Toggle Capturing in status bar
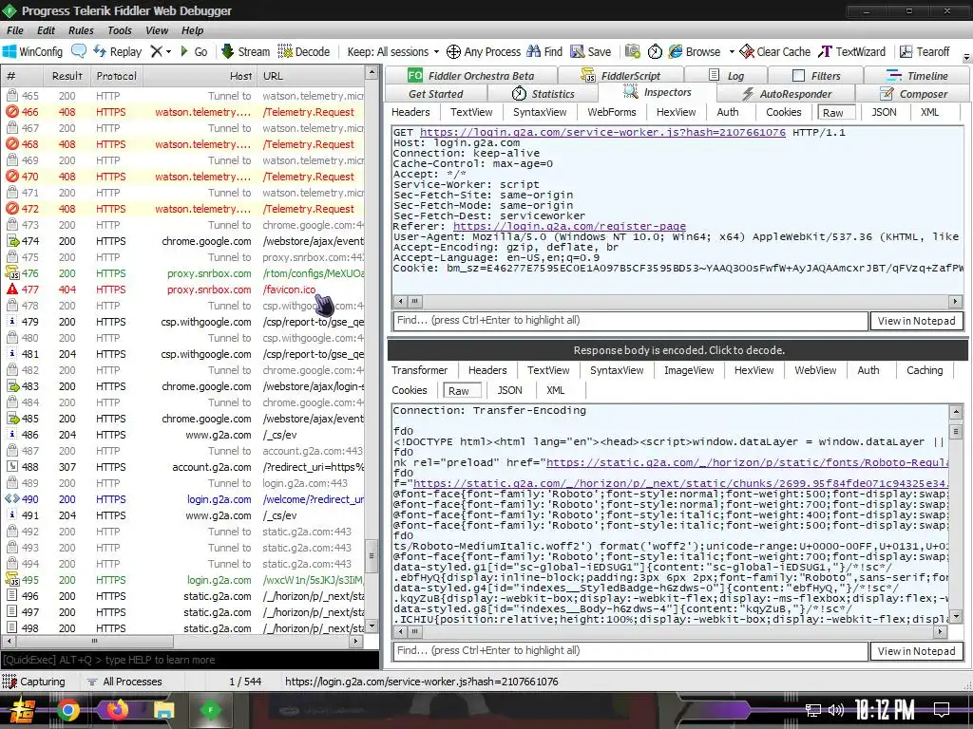This screenshot has width=973, height=729. 34,682
